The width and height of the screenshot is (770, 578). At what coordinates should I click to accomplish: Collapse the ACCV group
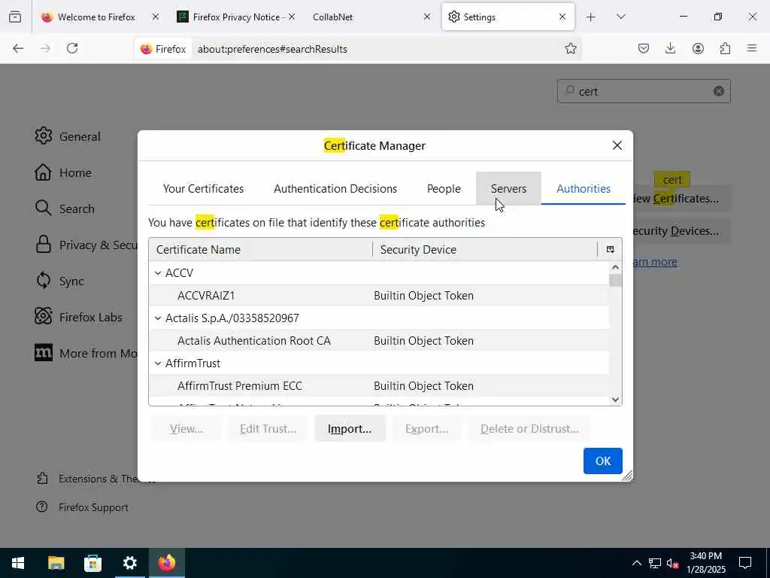click(x=158, y=272)
